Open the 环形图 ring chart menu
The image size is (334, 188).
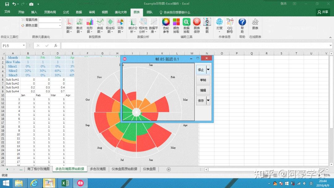(x=120, y=26)
